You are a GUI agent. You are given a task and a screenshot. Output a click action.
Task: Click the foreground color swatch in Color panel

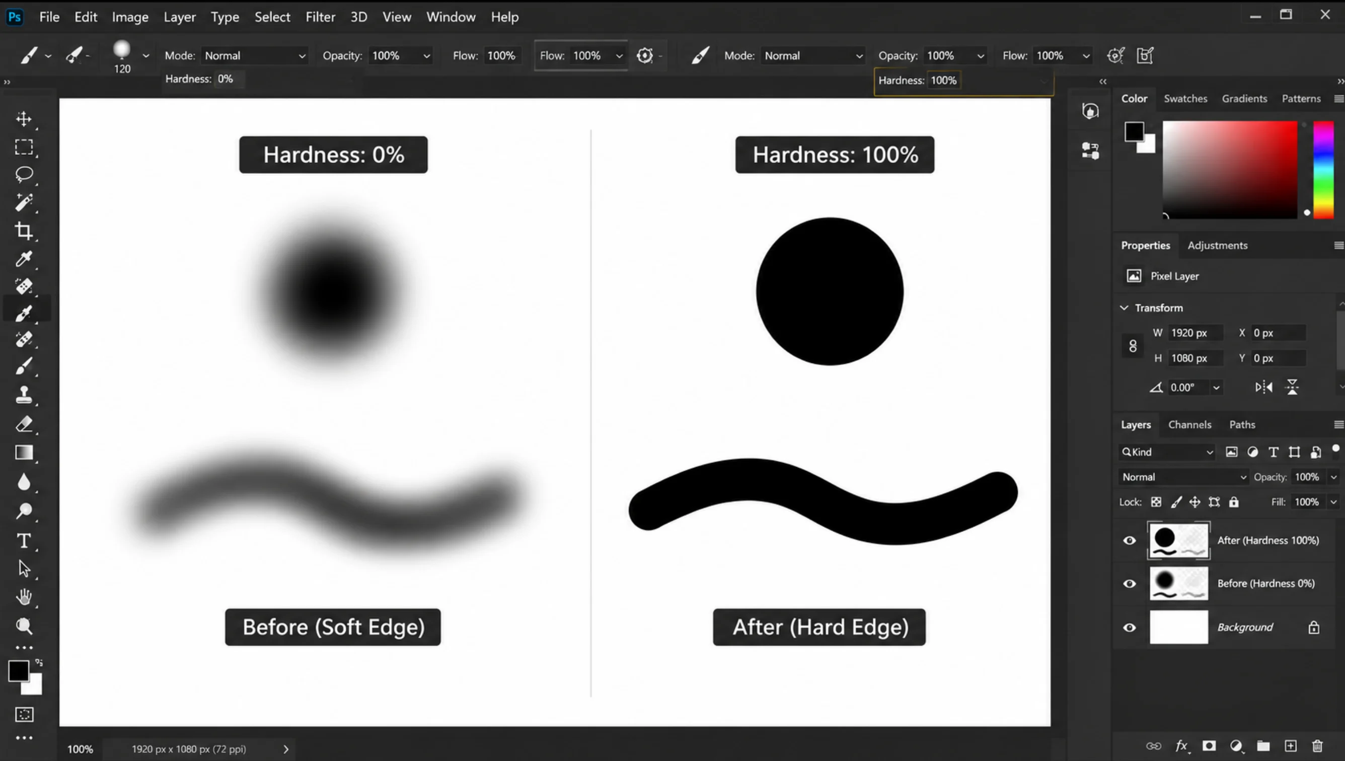(x=1134, y=132)
